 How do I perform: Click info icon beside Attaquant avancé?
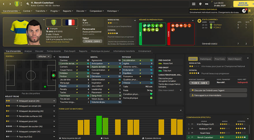point(17,101)
